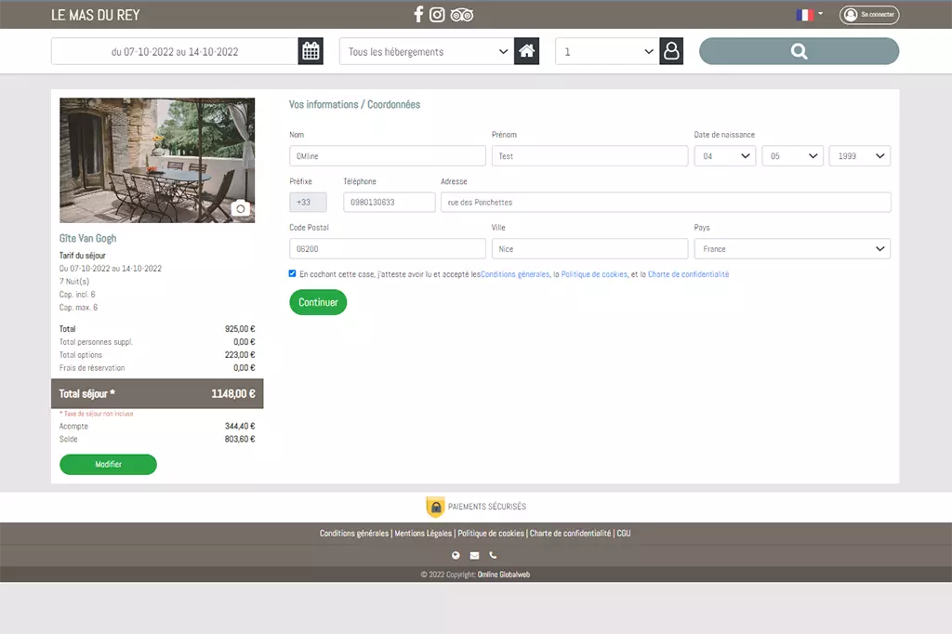Click the LE MAS DU REY site title
The width and height of the screenshot is (952, 634).
pyautogui.click(x=96, y=15)
